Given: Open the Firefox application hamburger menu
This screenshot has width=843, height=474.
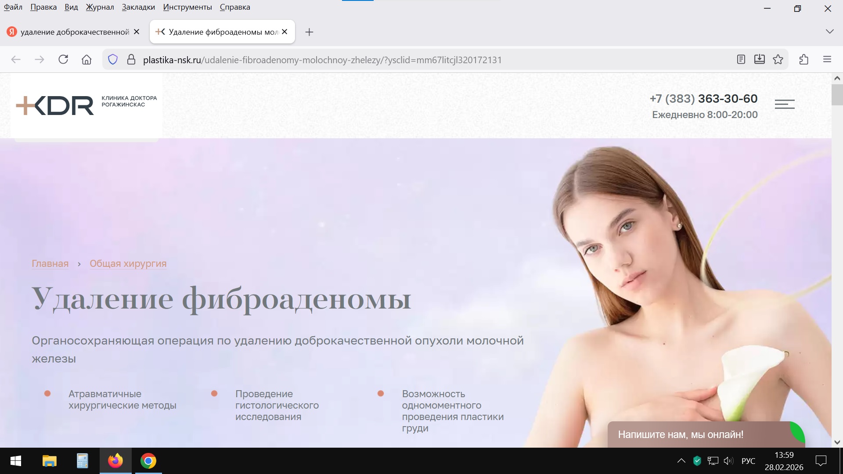Looking at the screenshot, I should 827,59.
